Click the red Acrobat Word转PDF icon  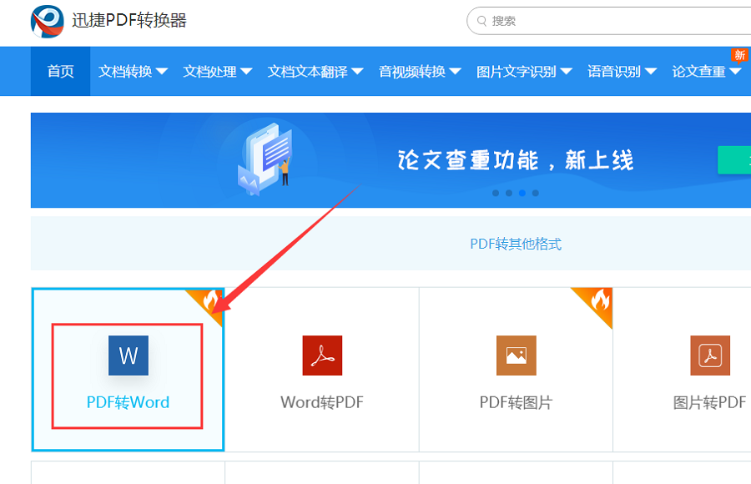(322, 355)
